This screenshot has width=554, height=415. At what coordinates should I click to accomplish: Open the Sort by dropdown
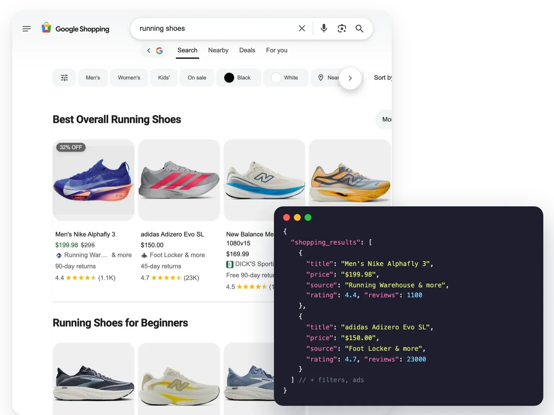(x=383, y=78)
